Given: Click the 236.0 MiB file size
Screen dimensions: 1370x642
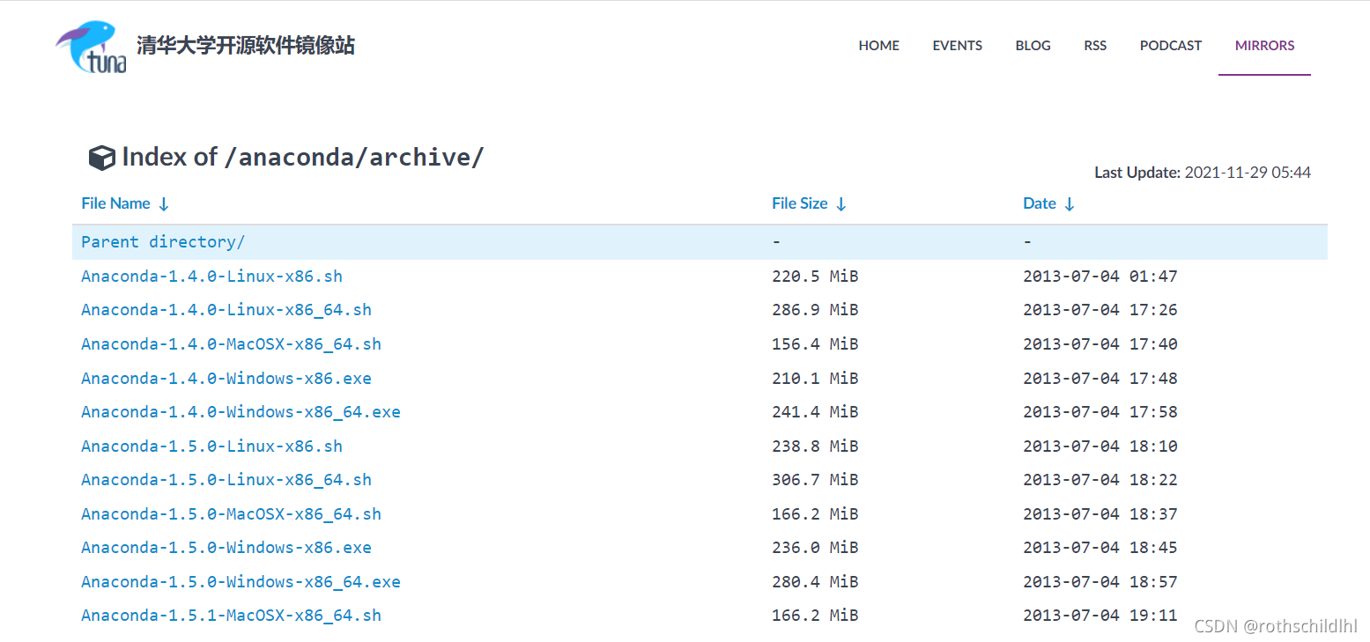Looking at the screenshot, I should click(815, 548).
